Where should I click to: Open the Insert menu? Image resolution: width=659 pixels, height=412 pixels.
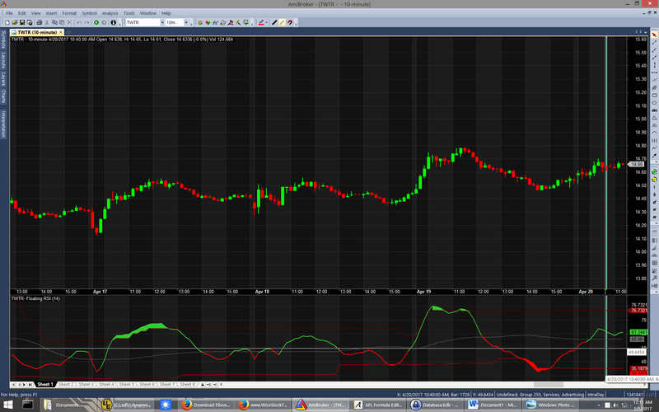[x=51, y=13]
